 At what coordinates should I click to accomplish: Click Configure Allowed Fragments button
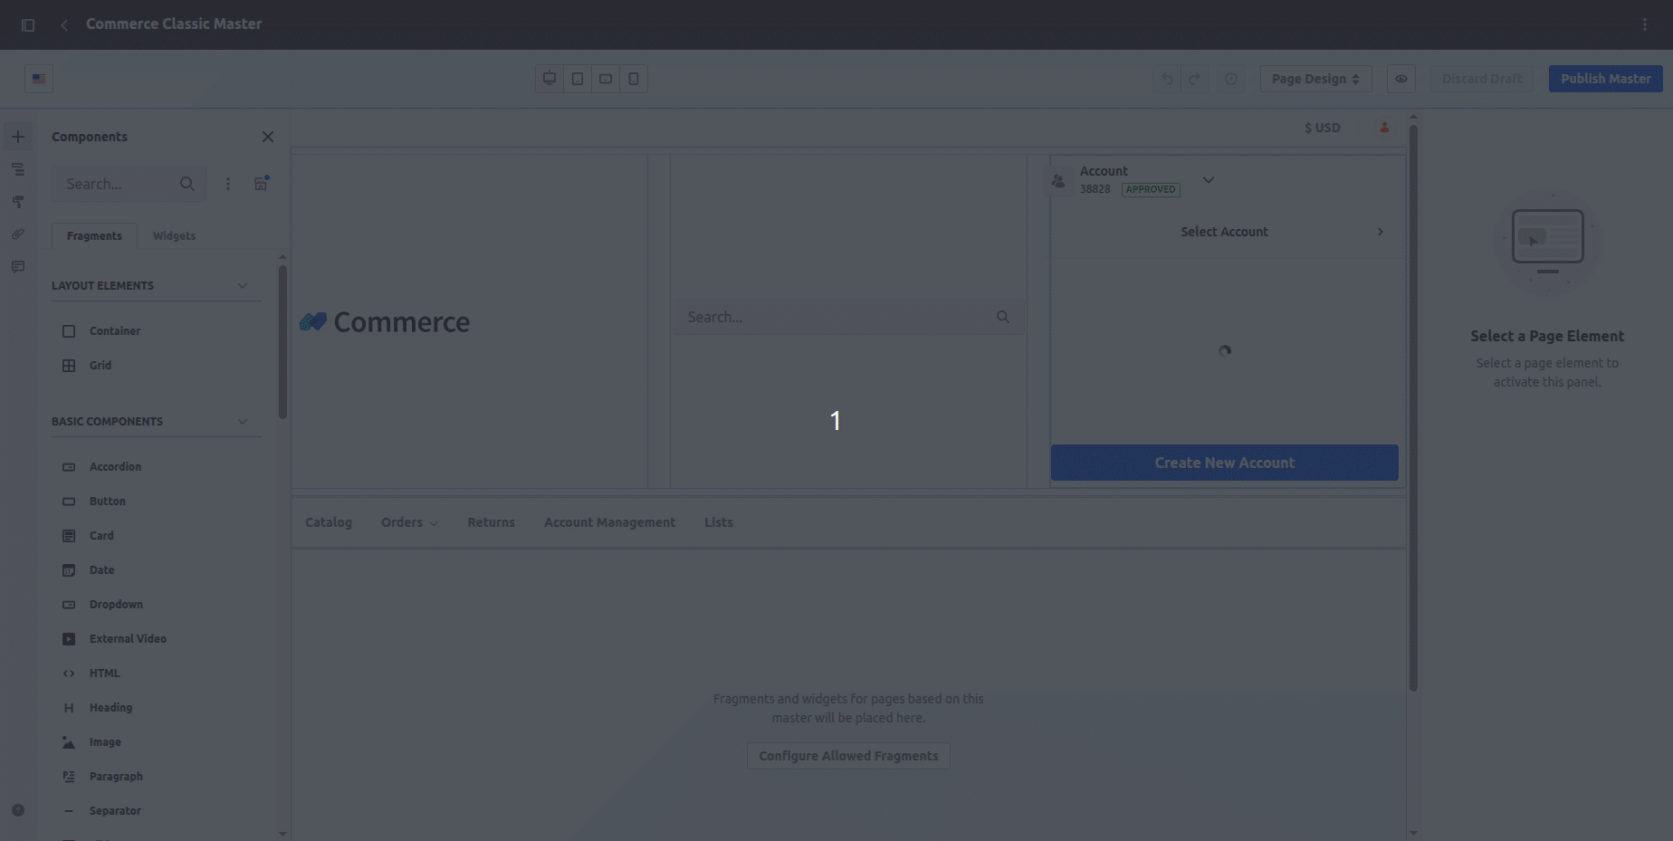coord(848,756)
